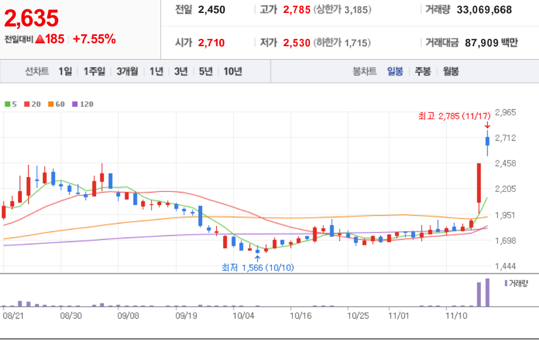Image resolution: width=539 pixels, height=340 pixels.
Task: Click the red up-triangle next to 185
Action: [40, 39]
